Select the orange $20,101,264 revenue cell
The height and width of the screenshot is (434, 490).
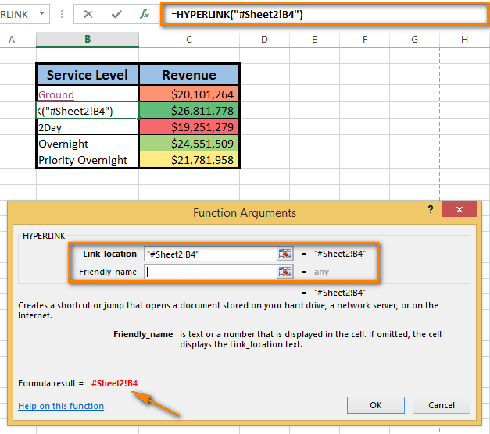coord(189,94)
